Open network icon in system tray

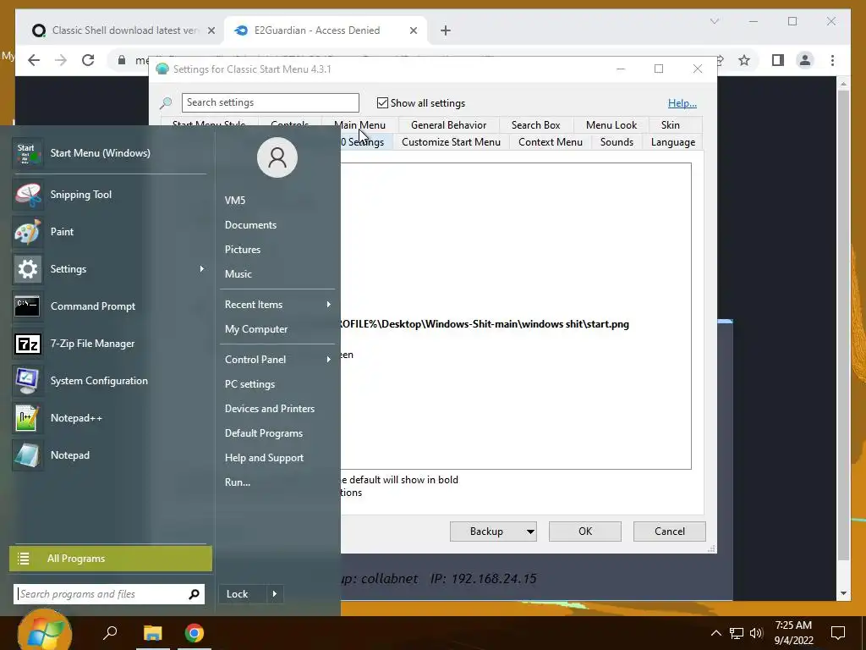pyautogui.click(x=737, y=633)
